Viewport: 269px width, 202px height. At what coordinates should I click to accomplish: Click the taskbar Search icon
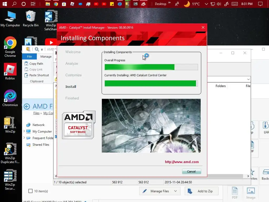tap(14, 4)
